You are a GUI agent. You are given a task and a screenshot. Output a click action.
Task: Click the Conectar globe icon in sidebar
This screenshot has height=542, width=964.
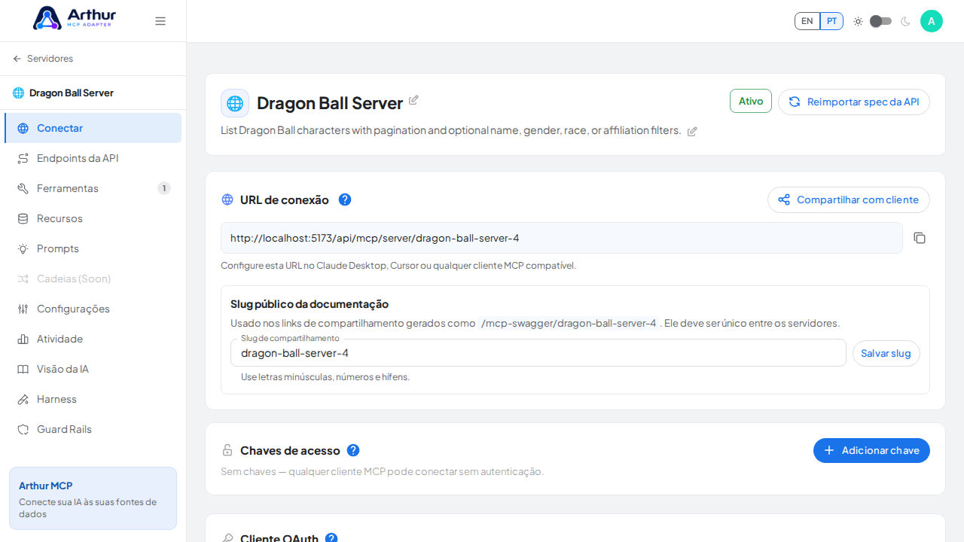click(23, 128)
